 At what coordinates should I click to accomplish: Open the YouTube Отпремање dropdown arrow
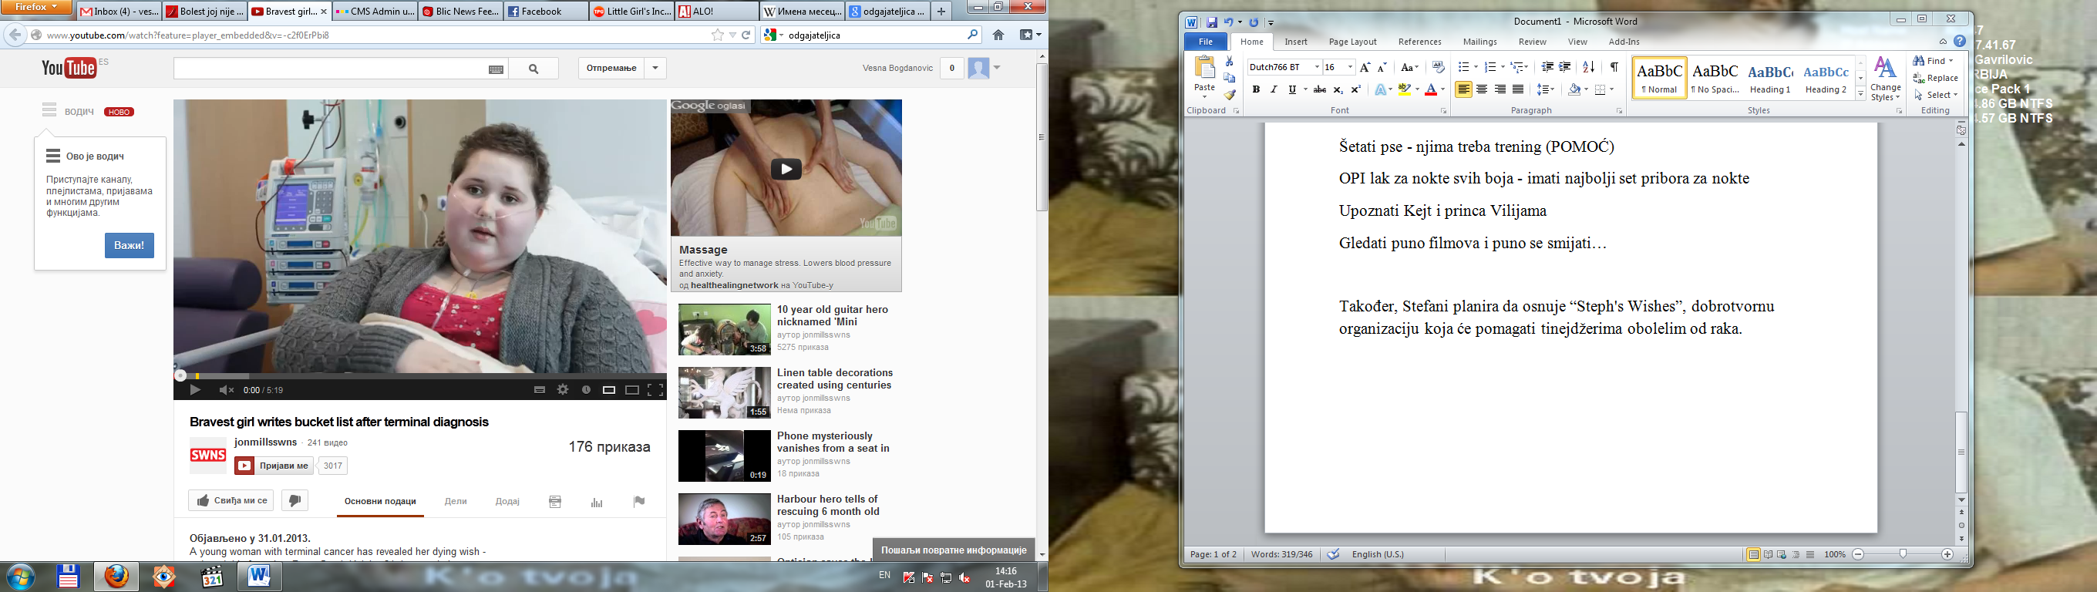[655, 69]
